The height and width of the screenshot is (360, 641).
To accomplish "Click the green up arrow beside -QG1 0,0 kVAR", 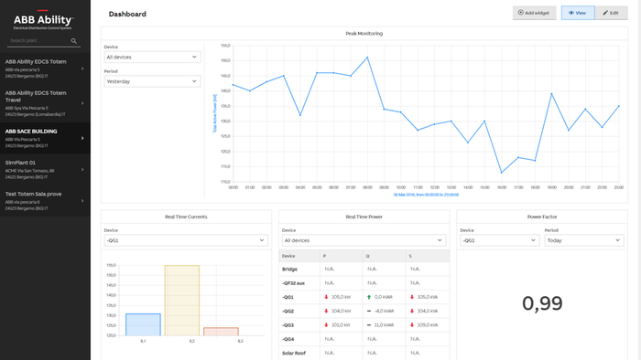I will (x=369, y=297).
